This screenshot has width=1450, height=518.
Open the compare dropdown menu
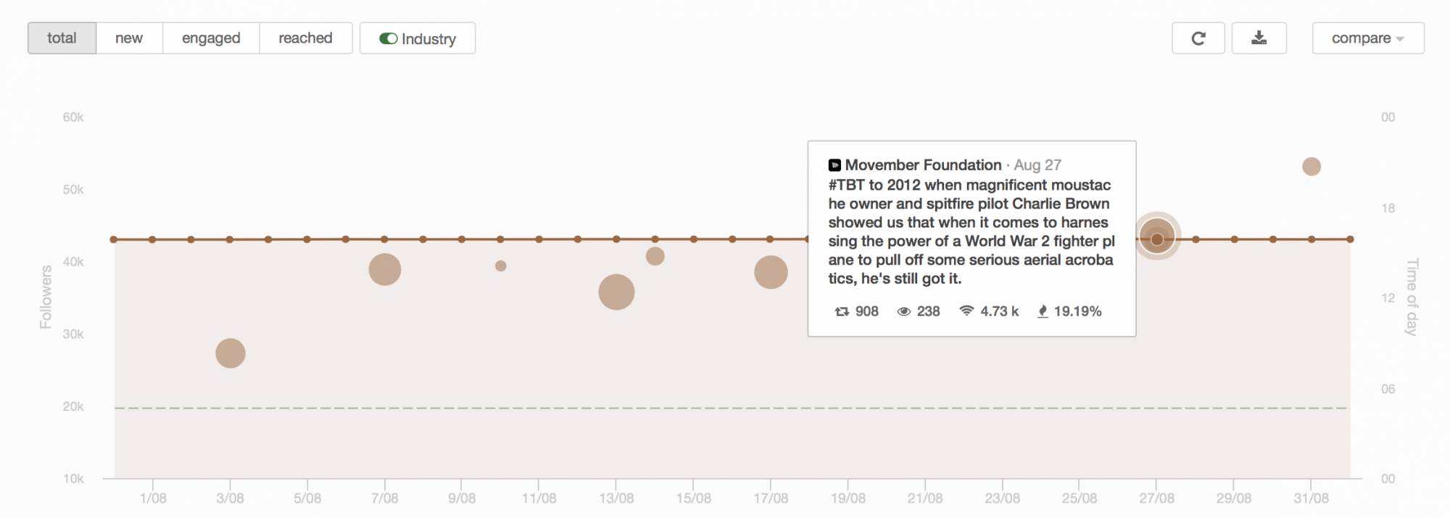pos(1367,38)
